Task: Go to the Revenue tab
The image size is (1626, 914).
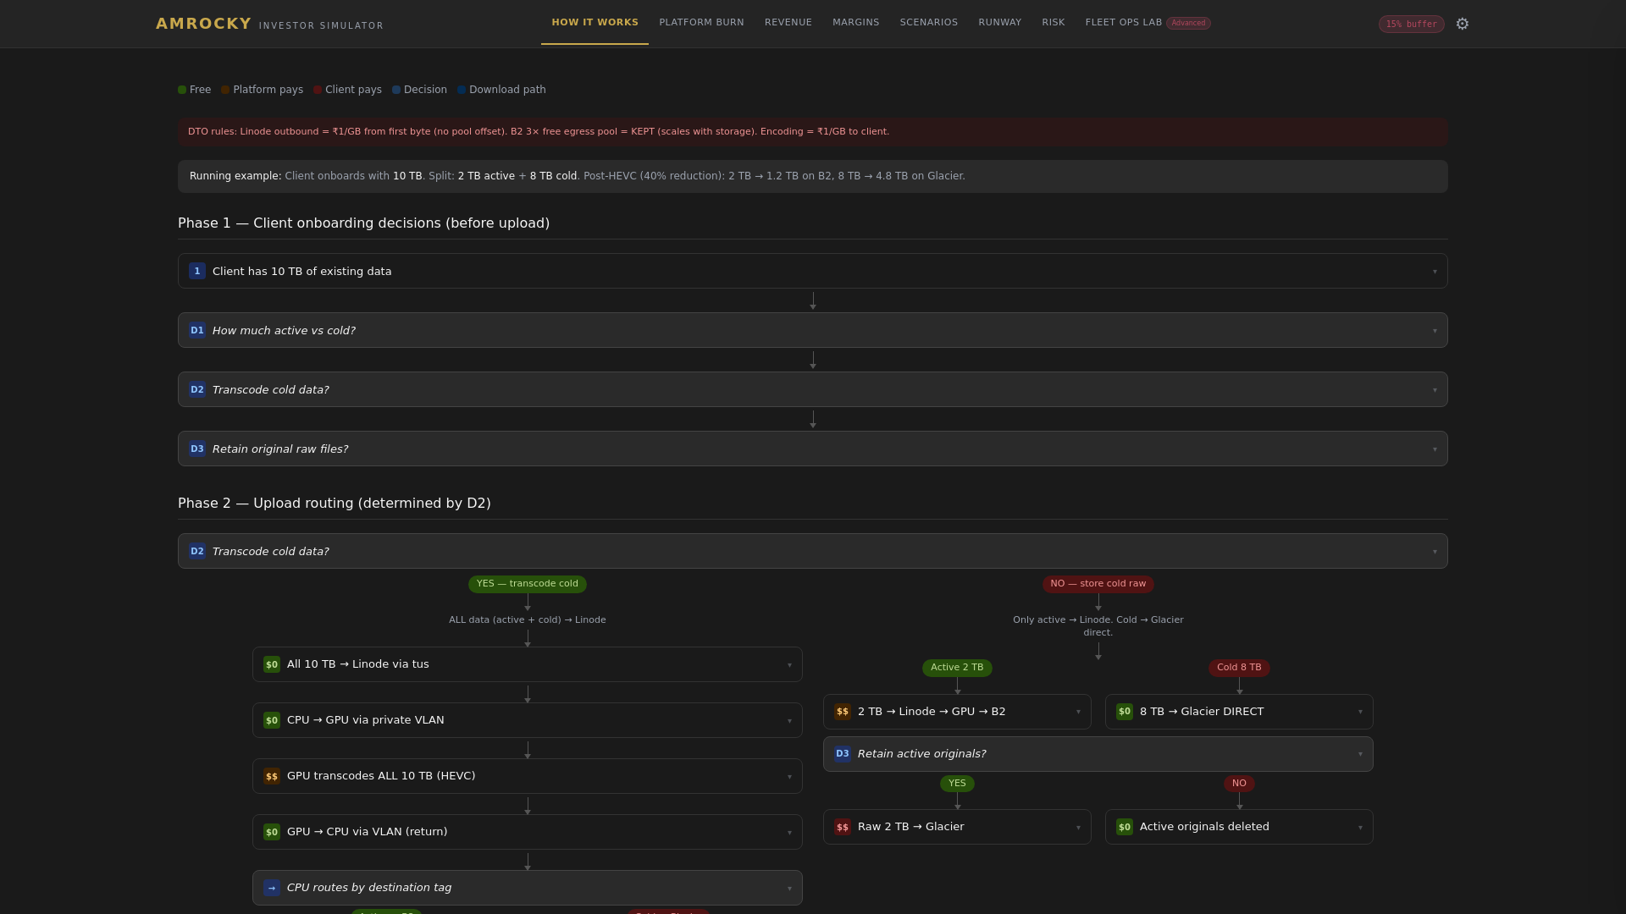Action: (788, 22)
